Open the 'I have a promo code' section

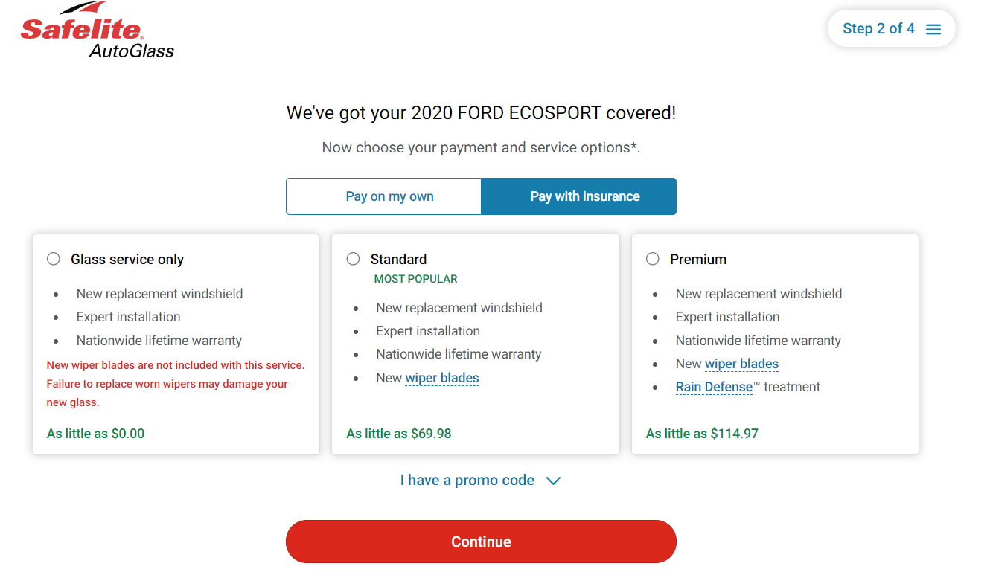tap(467, 480)
